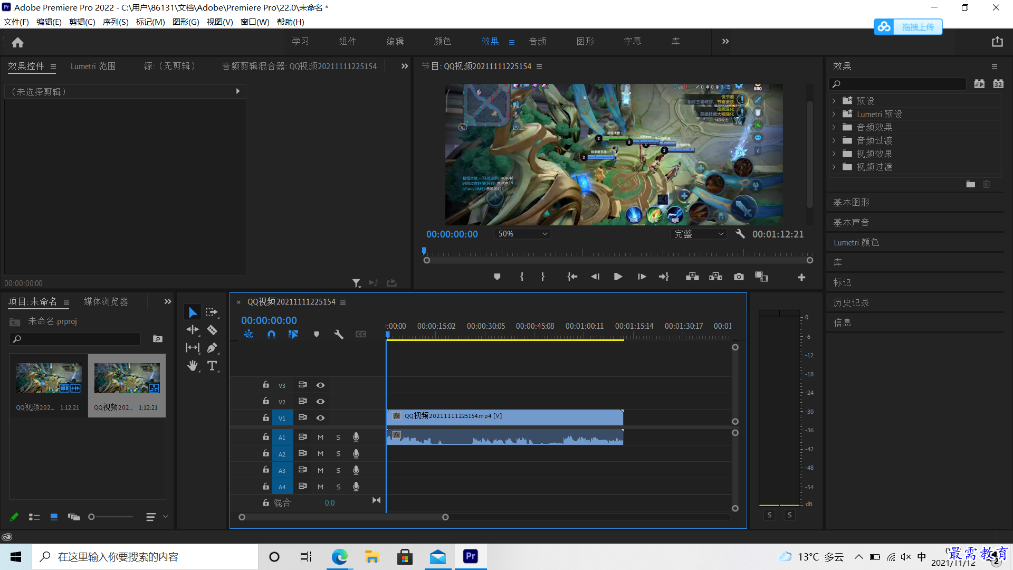Screen dimensions: 1013x570
Task: Play the sequence in Program monitor
Action: point(618,277)
